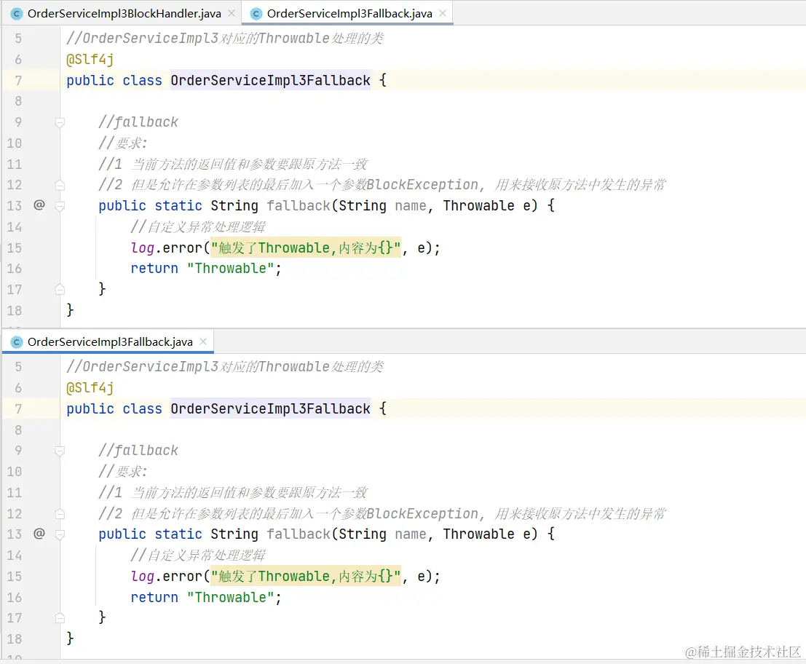The height and width of the screenshot is (664, 806).
Task: Click the static keyword on line 13, upper editor
Action: [178, 205]
